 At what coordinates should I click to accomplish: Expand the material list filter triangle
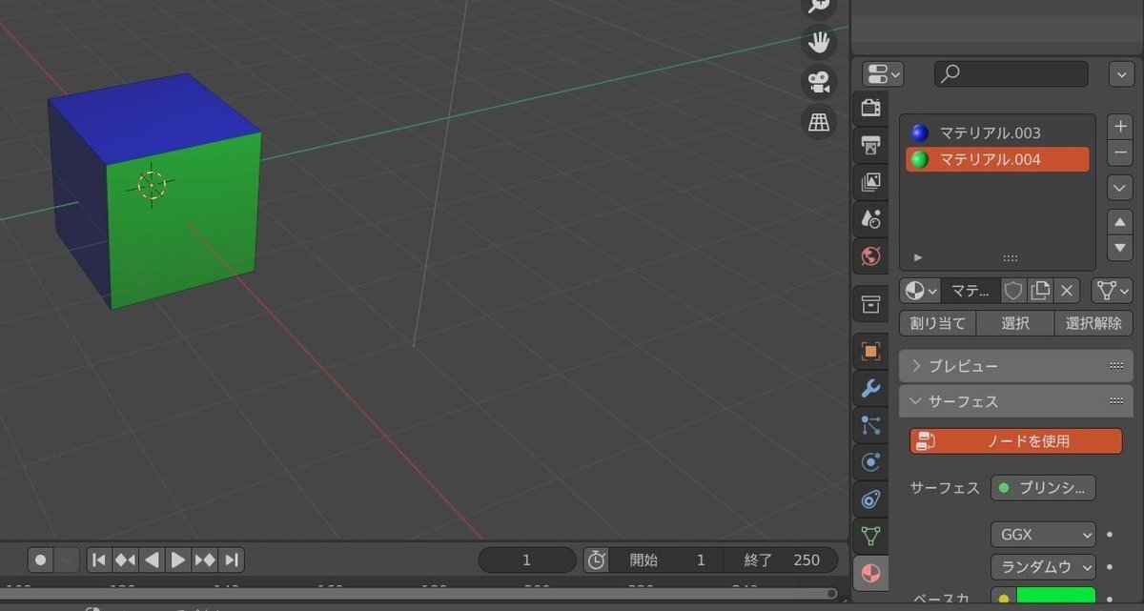coord(918,257)
